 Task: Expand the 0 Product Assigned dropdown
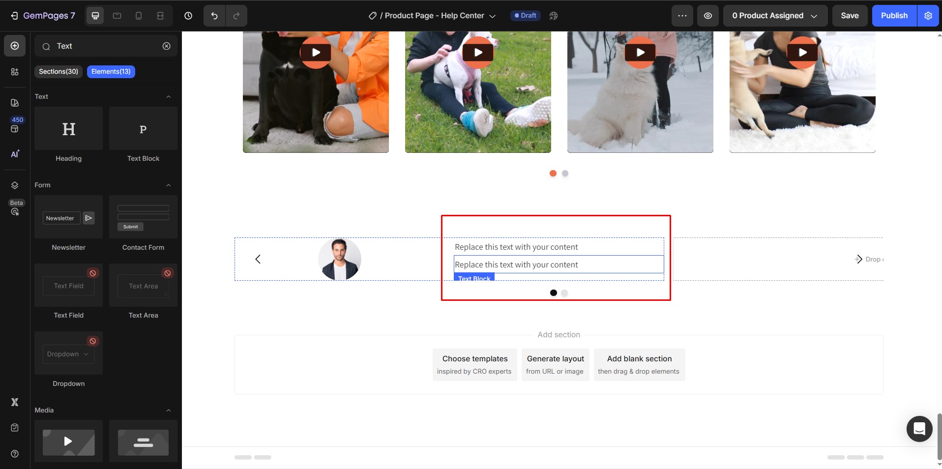[x=774, y=16]
